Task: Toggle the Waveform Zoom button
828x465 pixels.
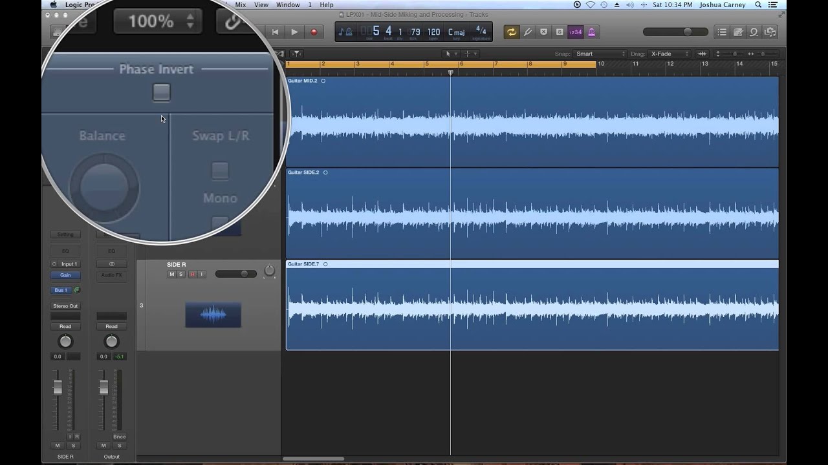Action: pos(702,54)
